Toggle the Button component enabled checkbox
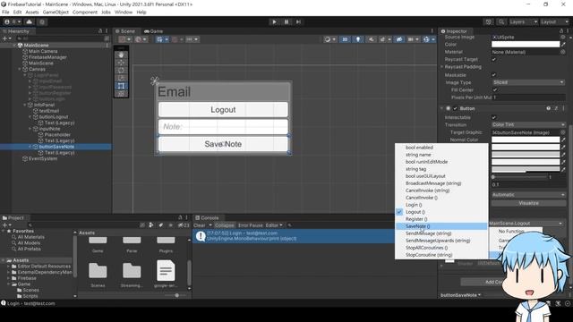573x322 pixels. point(456,108)
